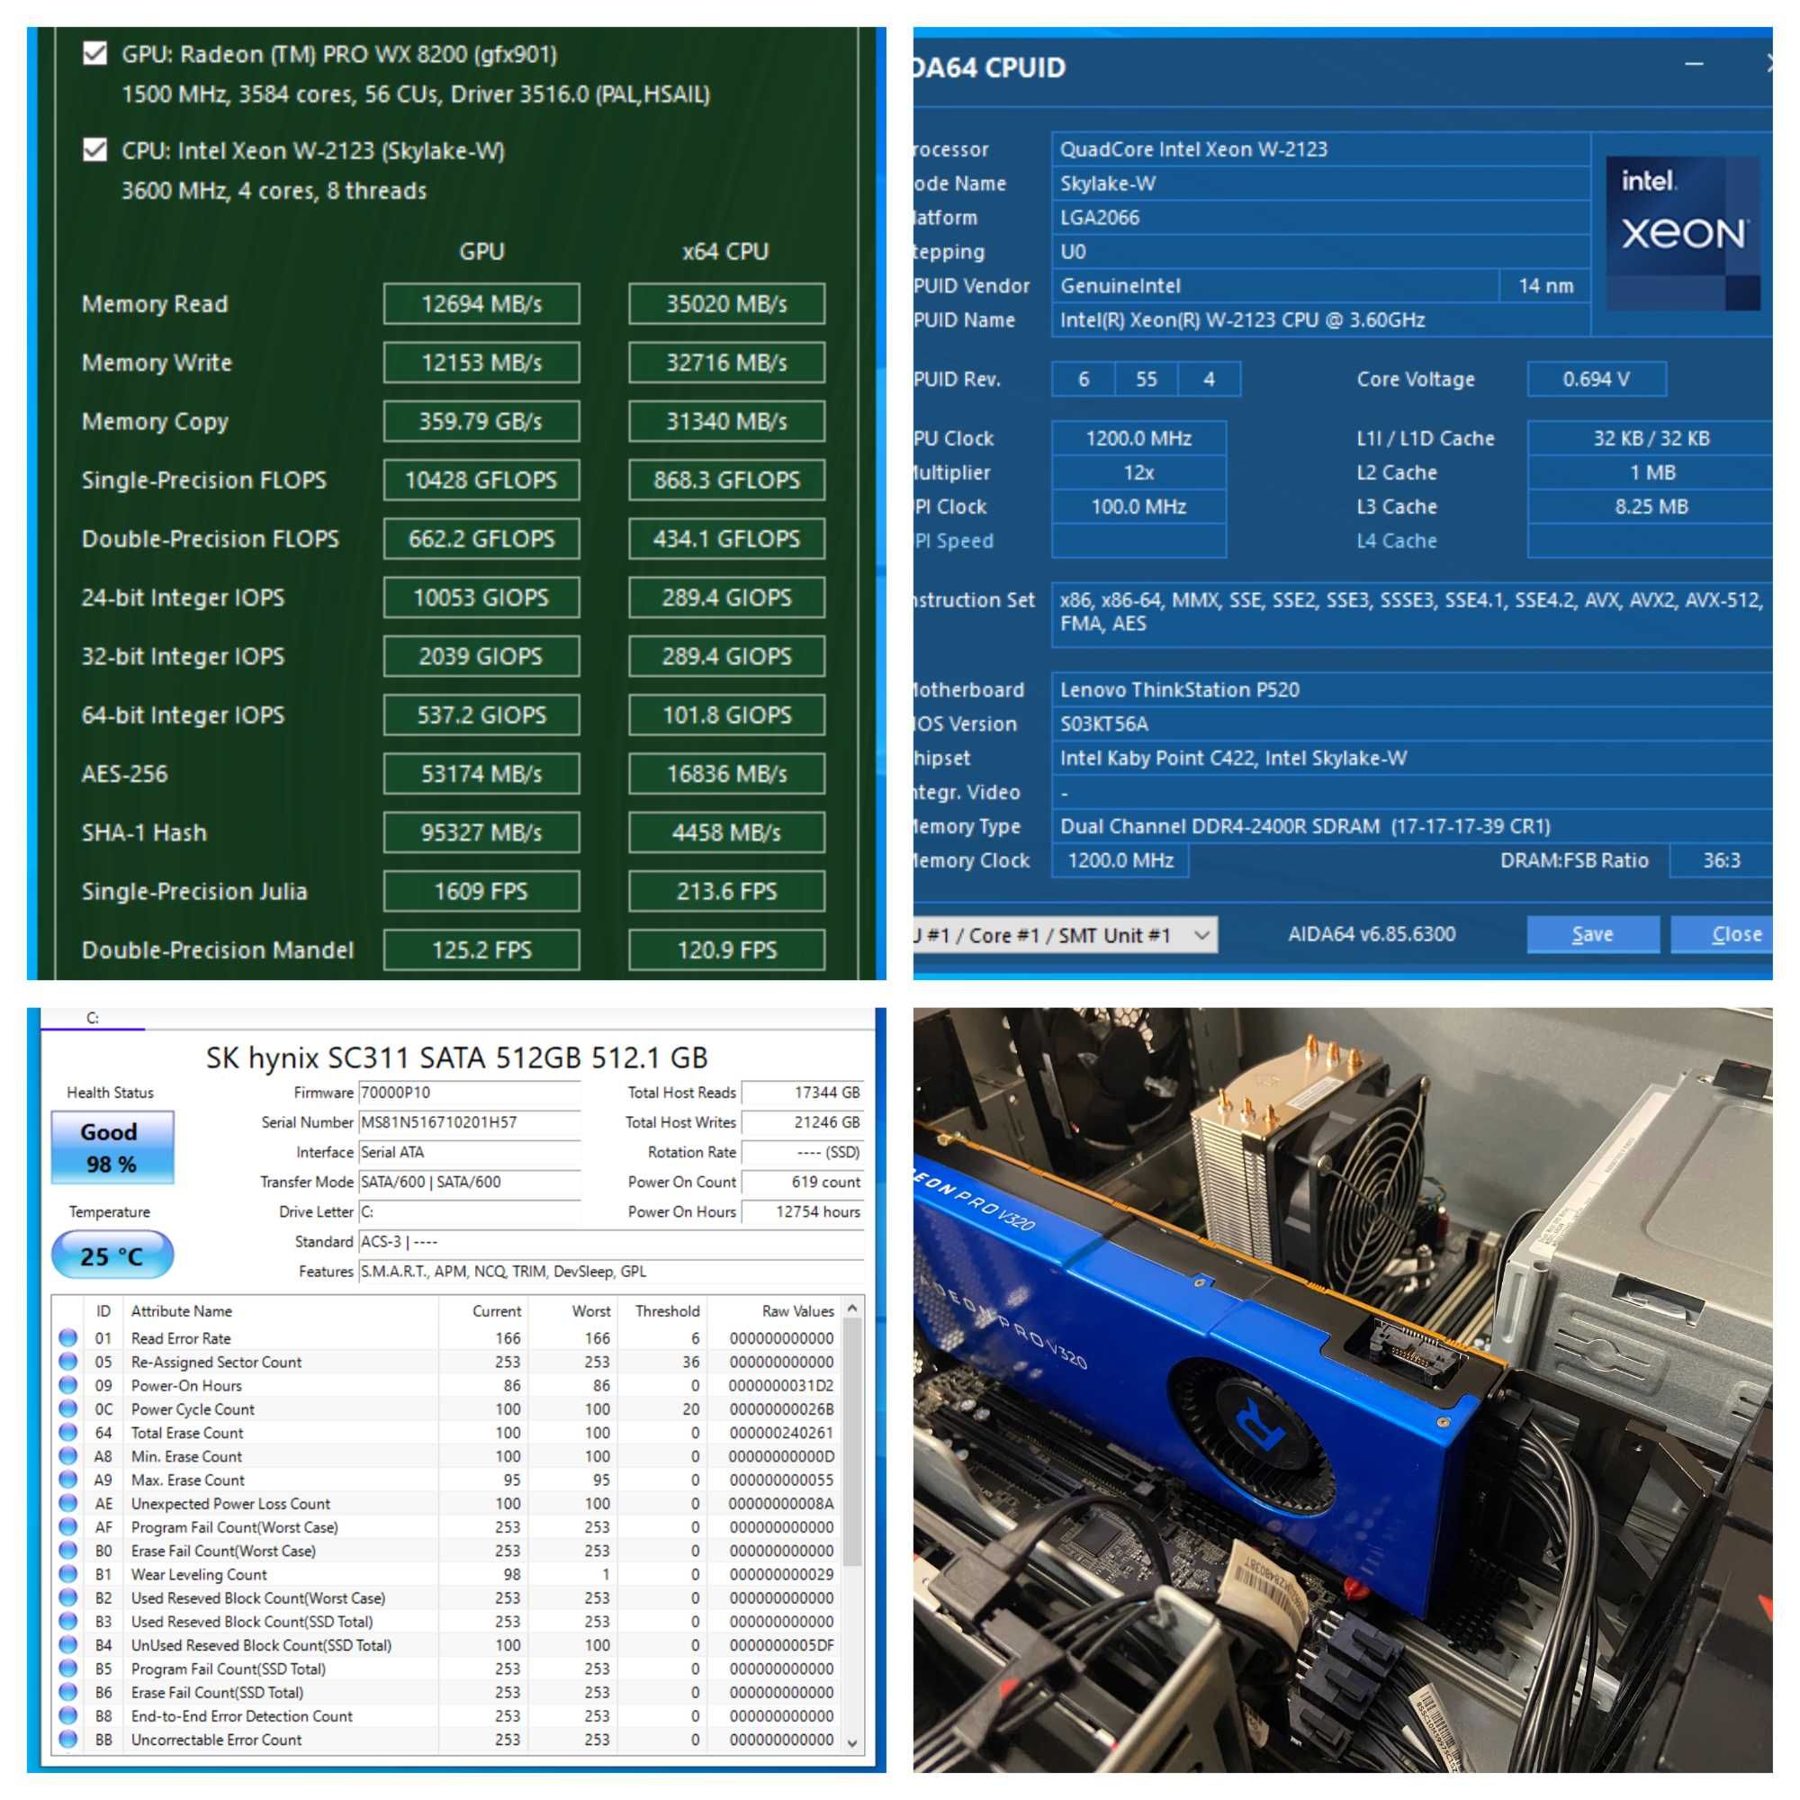Click the GPU SHA-1 Hash 95327 MB/s value
The image size is (1800, 1800).
click(x=481, y=832)
